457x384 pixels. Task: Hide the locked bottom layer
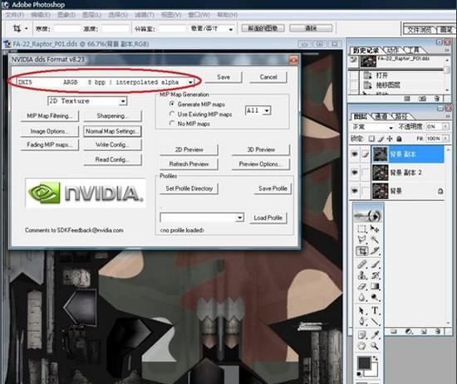pyautogui.click(x=355, y=191)
